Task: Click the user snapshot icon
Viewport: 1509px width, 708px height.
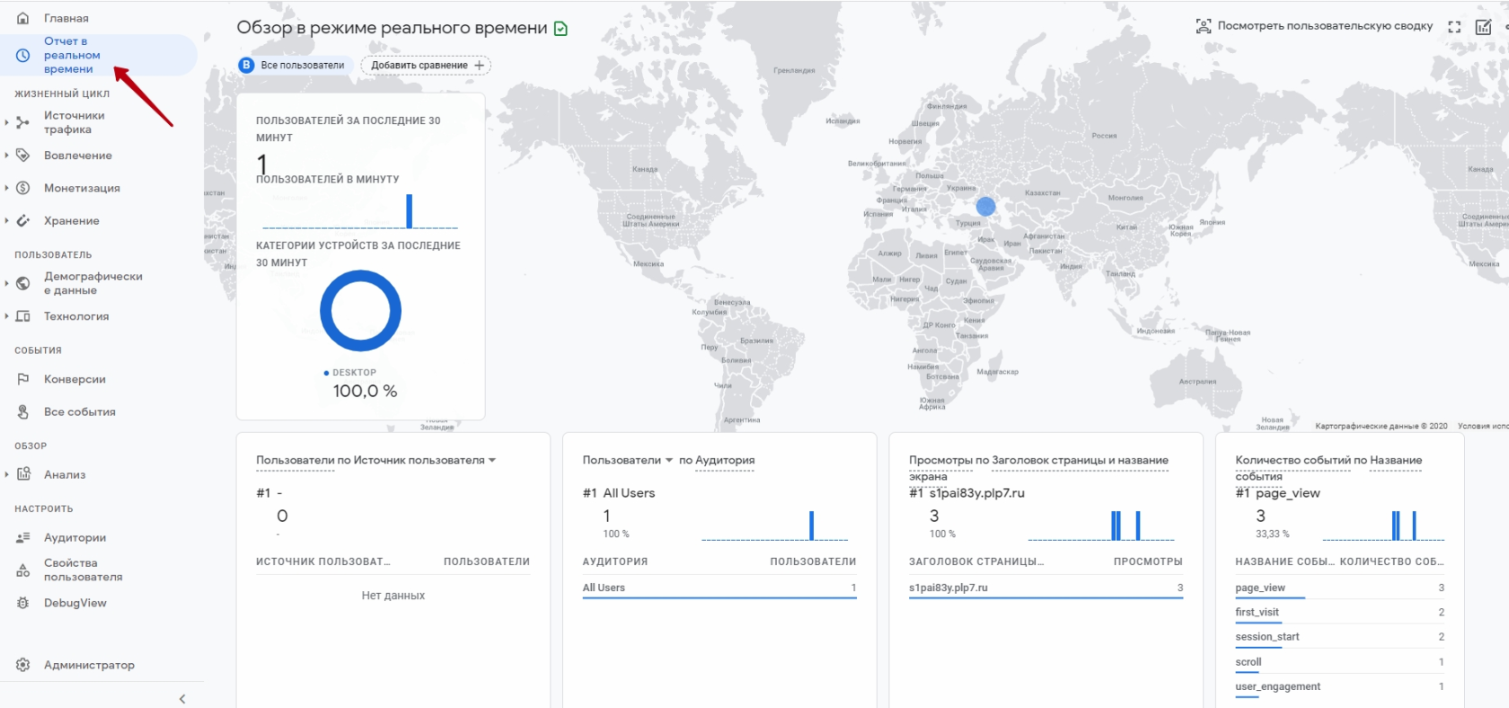Action: click(x=1204, y=26)
